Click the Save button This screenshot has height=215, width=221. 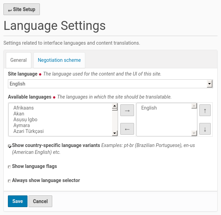18,201
